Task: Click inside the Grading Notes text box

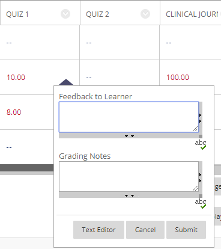Action: [x=129, y=176]
